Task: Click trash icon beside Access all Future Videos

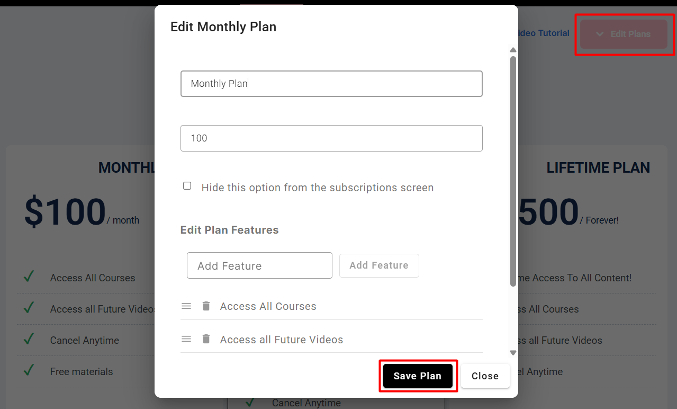Action: pos(206,339)
